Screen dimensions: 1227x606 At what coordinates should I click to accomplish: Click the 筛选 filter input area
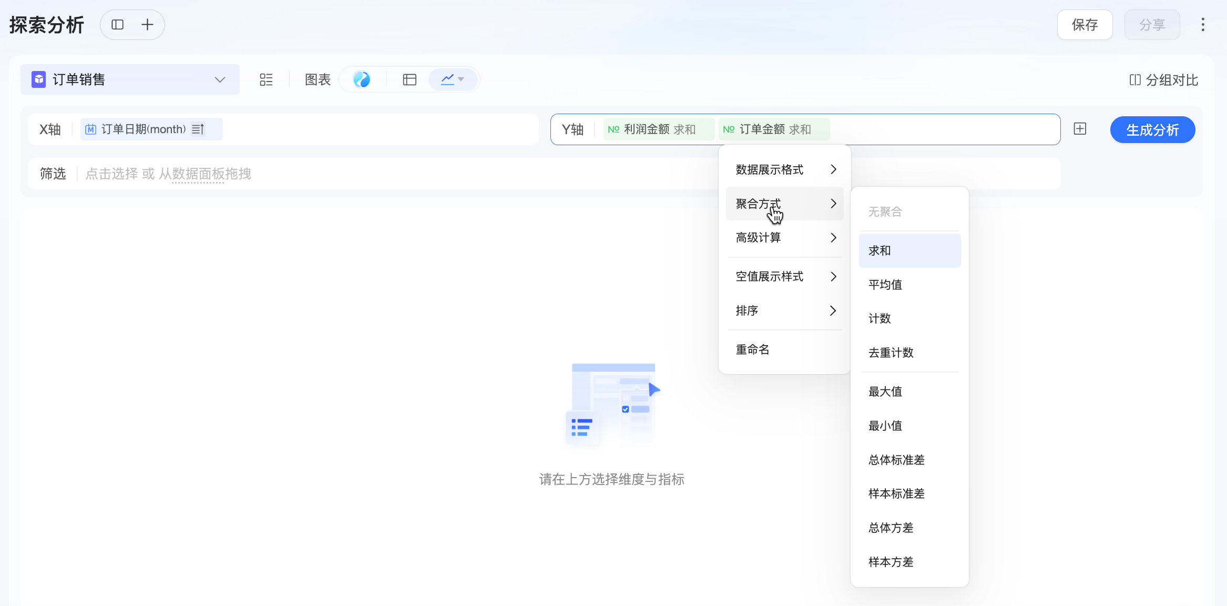tap(168, 174)
